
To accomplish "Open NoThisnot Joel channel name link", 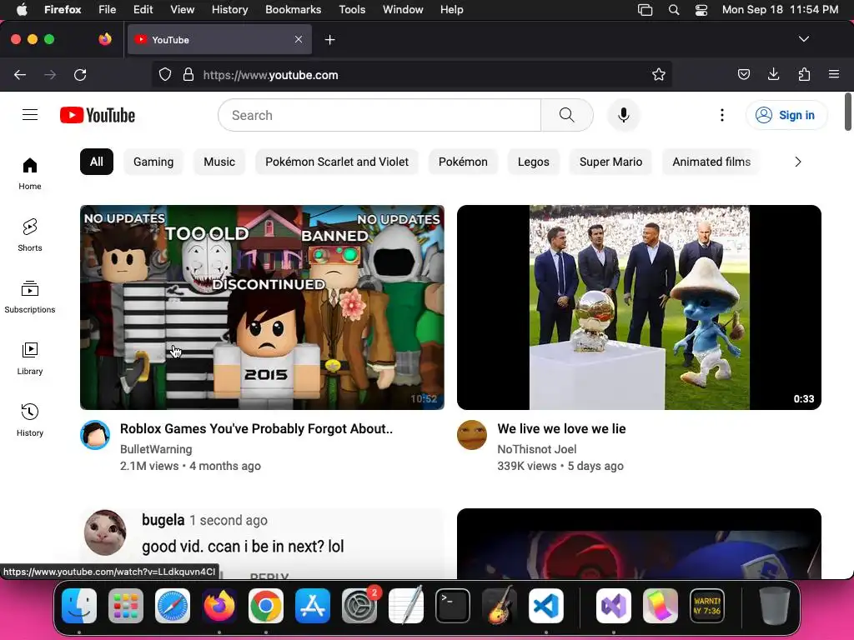I will pyautogui.click(x=537, y=449).
